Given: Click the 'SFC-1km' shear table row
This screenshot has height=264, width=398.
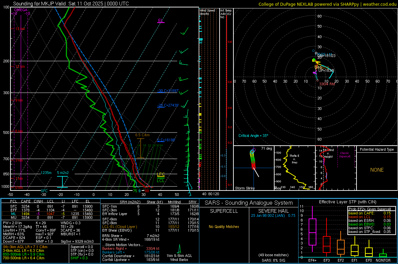Looking at the screenshot, I should (150, 206).
